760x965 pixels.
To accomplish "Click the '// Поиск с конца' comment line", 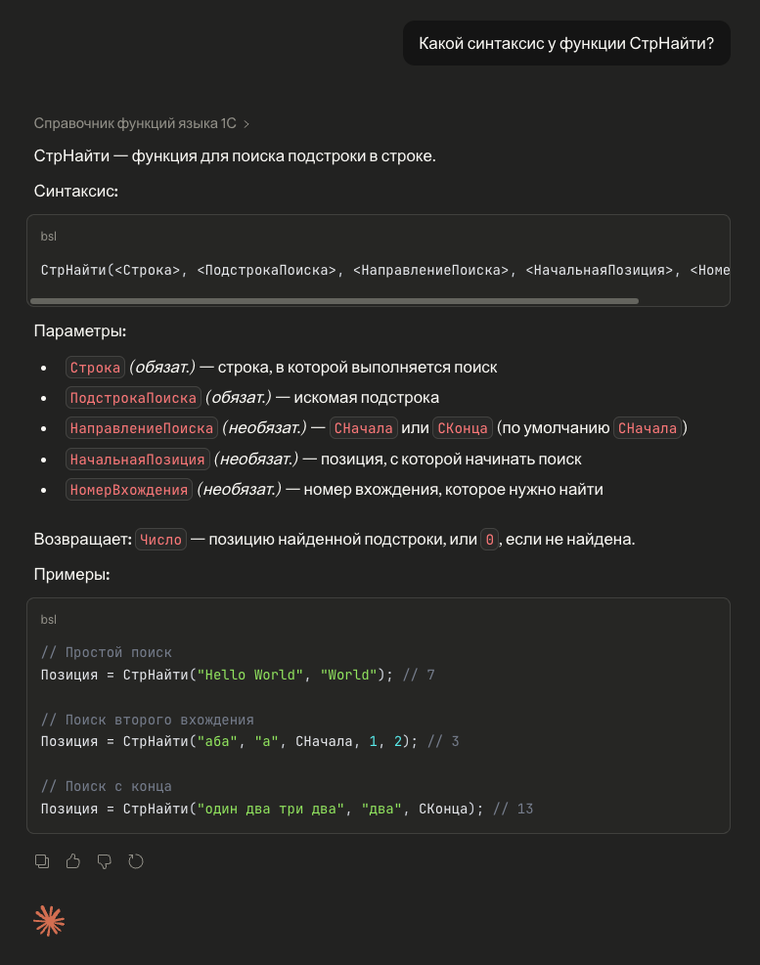I will pos(107,786).
